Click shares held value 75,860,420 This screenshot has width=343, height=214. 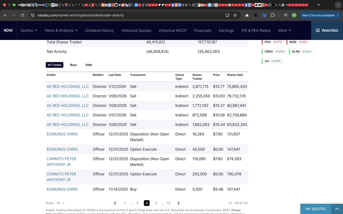(237, 86)
